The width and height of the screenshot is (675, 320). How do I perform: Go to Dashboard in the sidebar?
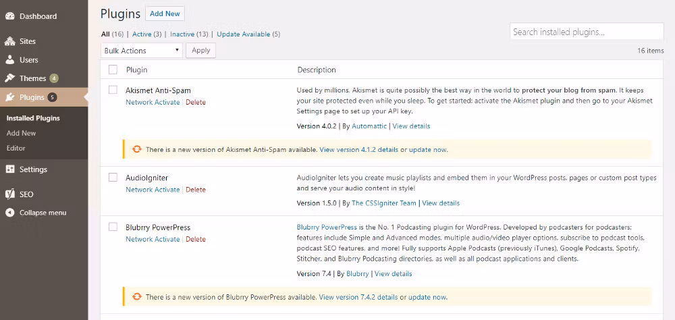click(38, 16)
